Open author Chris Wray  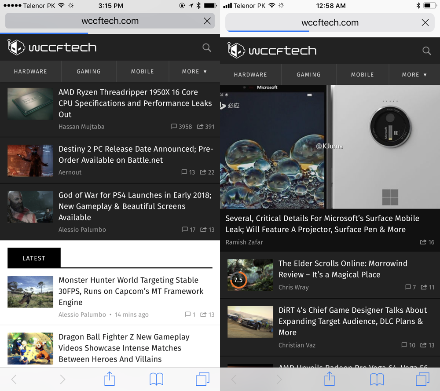(293, 287)
